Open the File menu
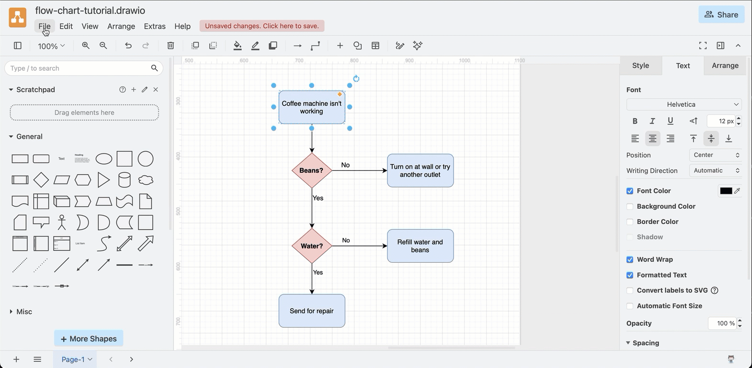This screenshot has width=752, height=368. coord(45,26)
